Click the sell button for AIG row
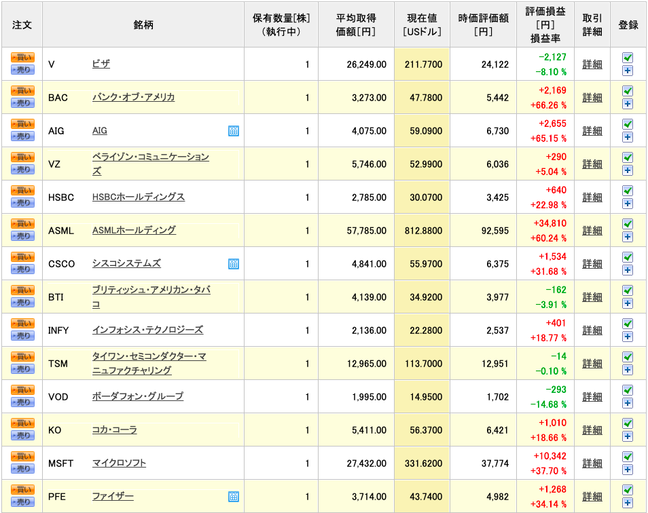 (x=22, y=136)
